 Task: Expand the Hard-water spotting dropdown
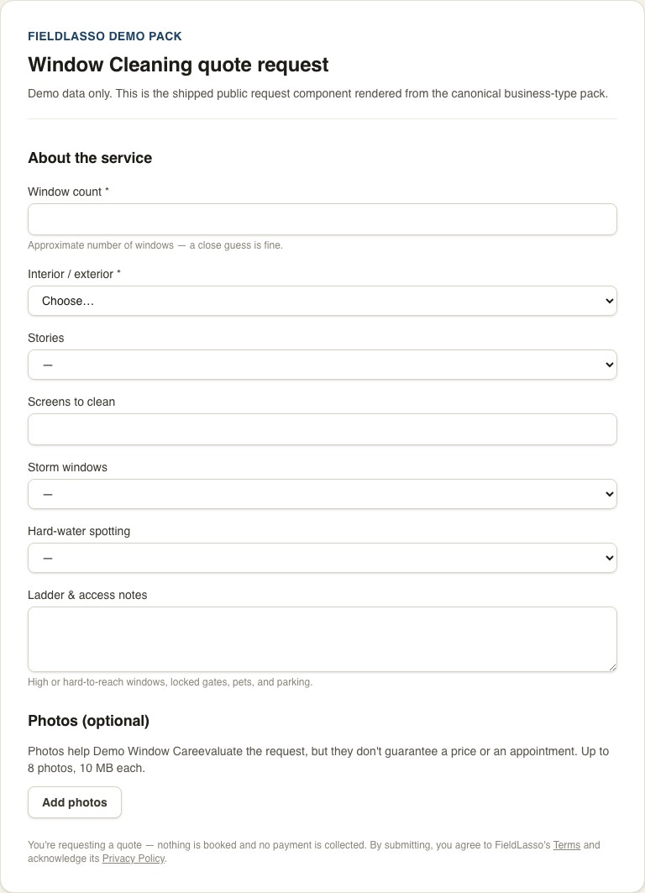tap(322, 558)
